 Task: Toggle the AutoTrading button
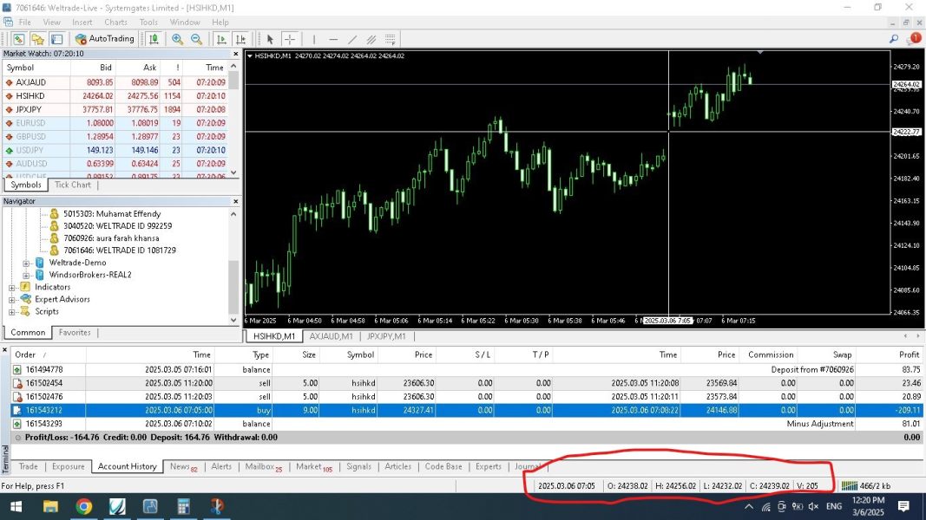(x=105, y=39)
